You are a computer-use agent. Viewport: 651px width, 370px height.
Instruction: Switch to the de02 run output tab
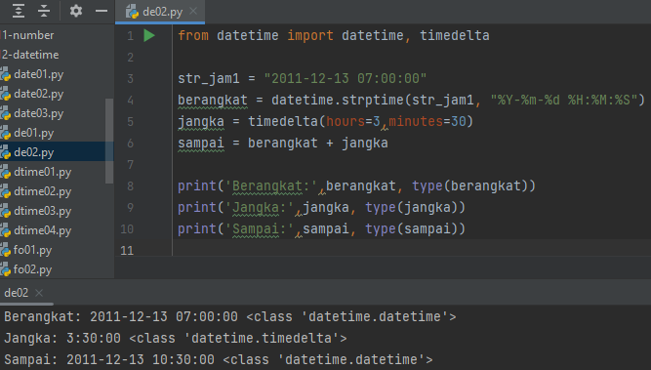click(x=17, y=293)
